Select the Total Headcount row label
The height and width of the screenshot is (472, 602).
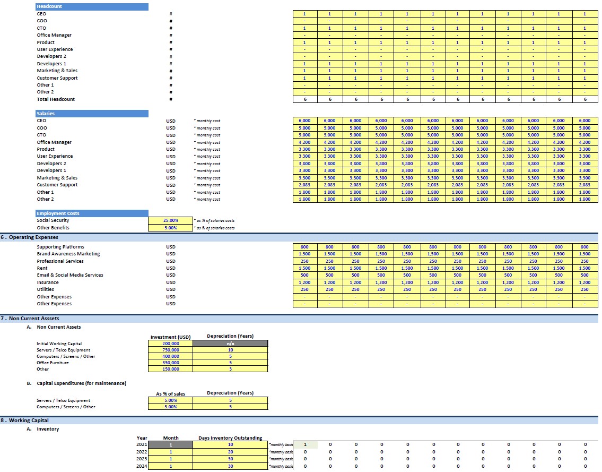coord(56,99)
